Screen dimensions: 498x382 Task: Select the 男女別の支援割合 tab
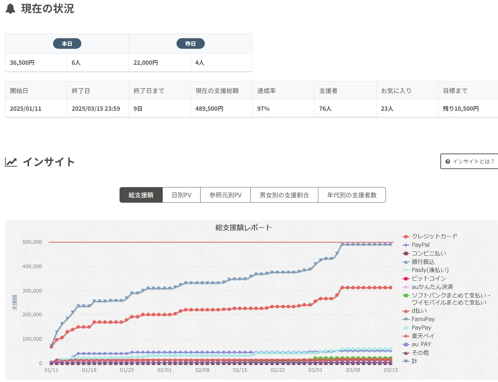[284, 195]
